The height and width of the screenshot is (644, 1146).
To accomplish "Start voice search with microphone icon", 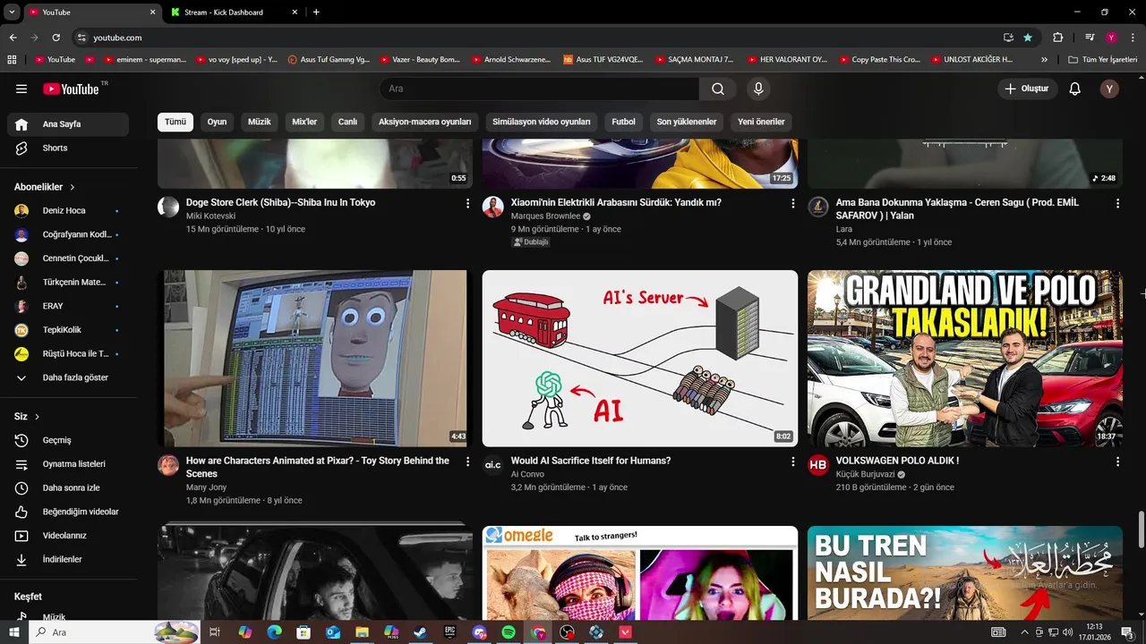I will click(x=758, y=89).
